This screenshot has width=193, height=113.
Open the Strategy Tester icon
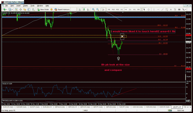click(33, 10)
